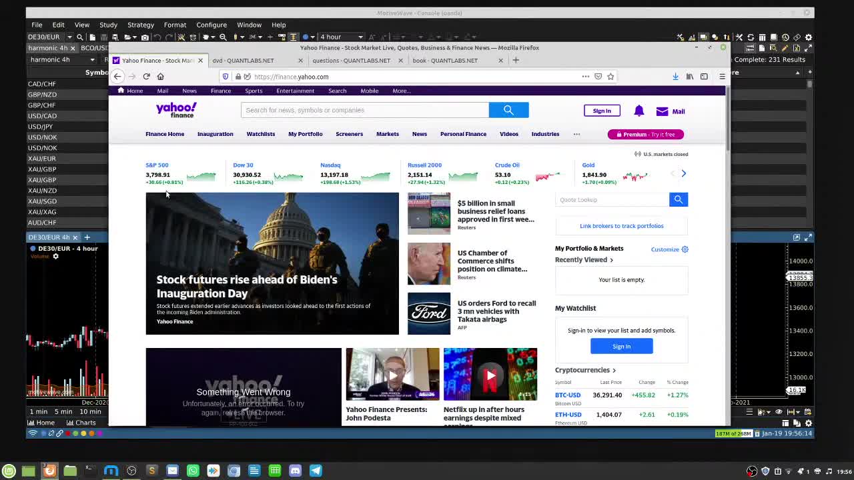Open the terminal from the taskbar
Image resolution: width=854 pixels, height=480 pixels.
(x=90, y=471)
